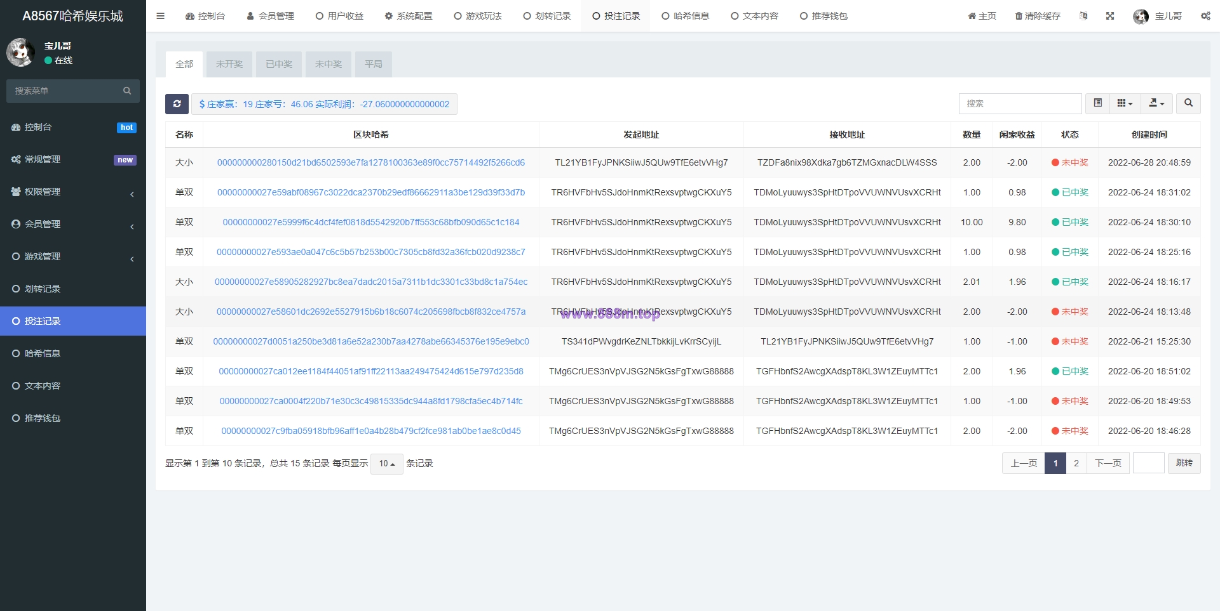Open block hash link ending e4757a
Viewport: 1220px width, 611px height.
[371, 312]
